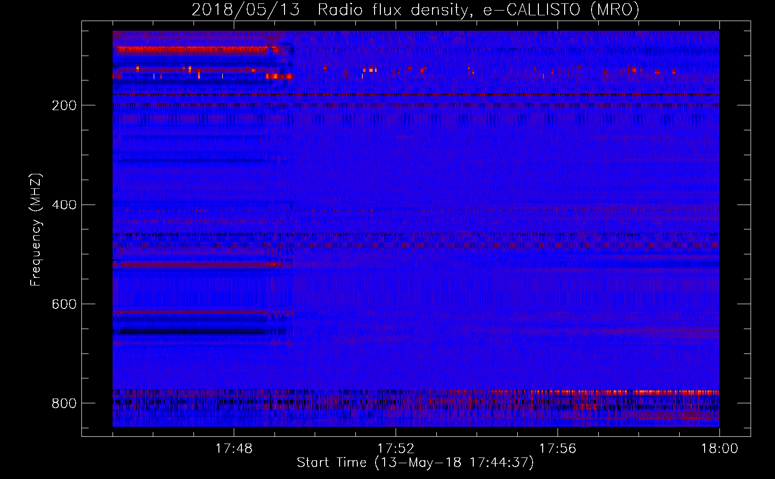Click the 17:52 time tick label
This screenshot has width=775, height=479.
click(396, 449)
